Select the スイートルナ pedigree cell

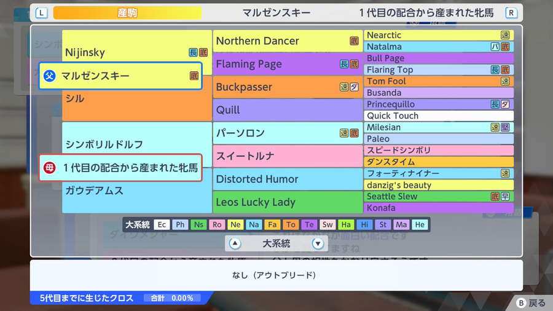[x=288, y=156]
